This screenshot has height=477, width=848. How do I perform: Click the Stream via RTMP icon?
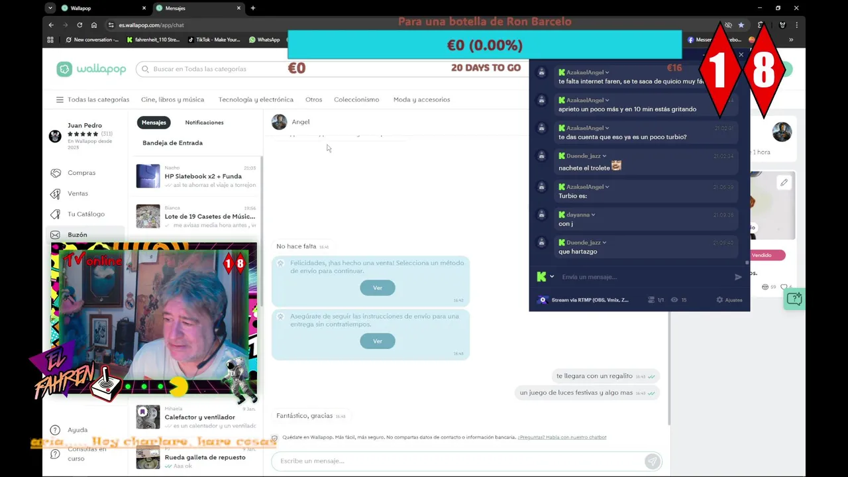click(543, 300)
